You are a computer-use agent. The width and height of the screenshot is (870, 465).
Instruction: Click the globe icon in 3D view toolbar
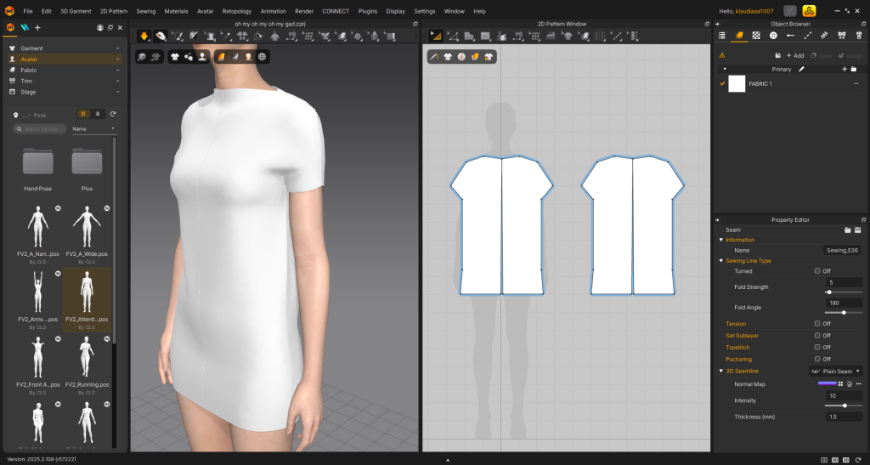(263, 56)
